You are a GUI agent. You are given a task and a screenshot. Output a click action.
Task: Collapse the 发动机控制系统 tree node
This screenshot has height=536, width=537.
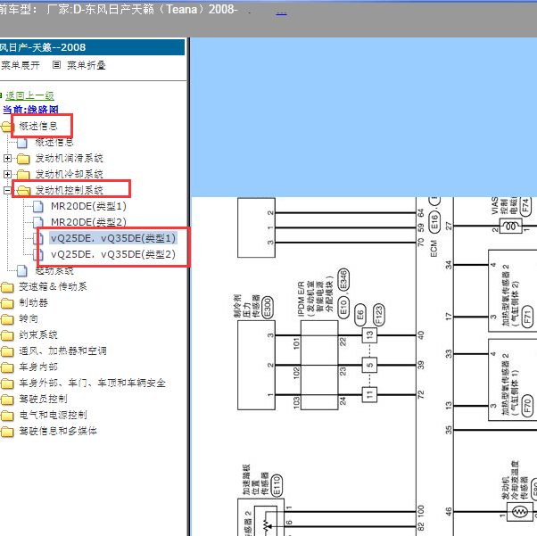click(x=7, y=191)
